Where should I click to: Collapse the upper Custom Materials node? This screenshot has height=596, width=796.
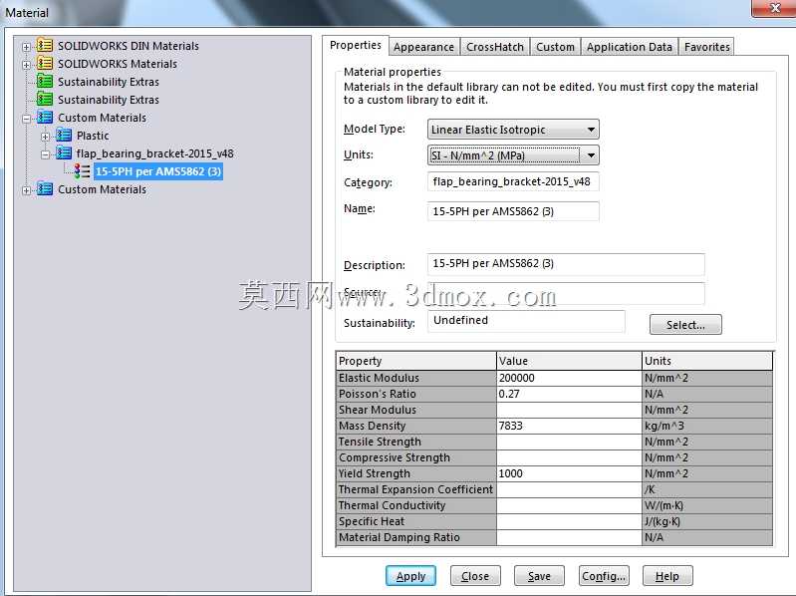tap(26, 119)
